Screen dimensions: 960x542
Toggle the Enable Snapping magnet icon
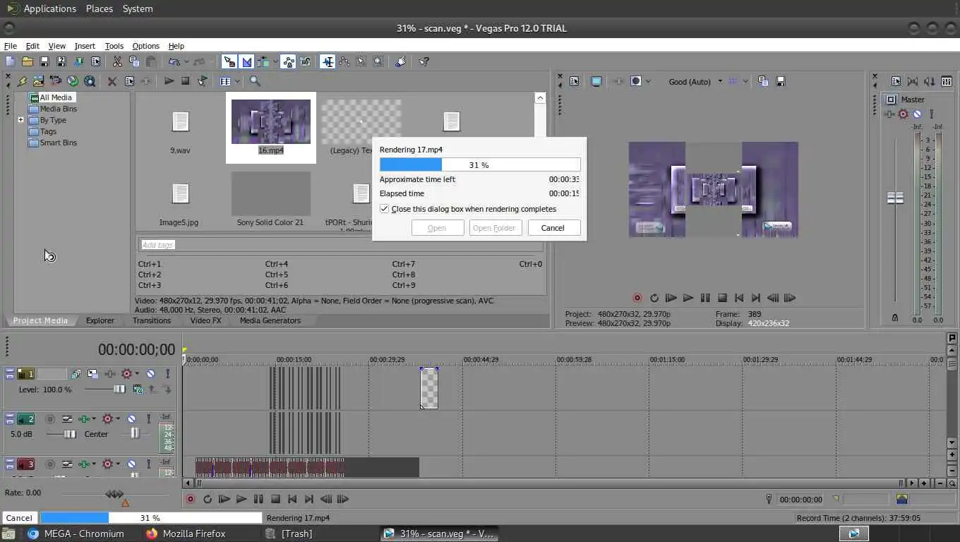pyautogui.click(x=229, y=62)
